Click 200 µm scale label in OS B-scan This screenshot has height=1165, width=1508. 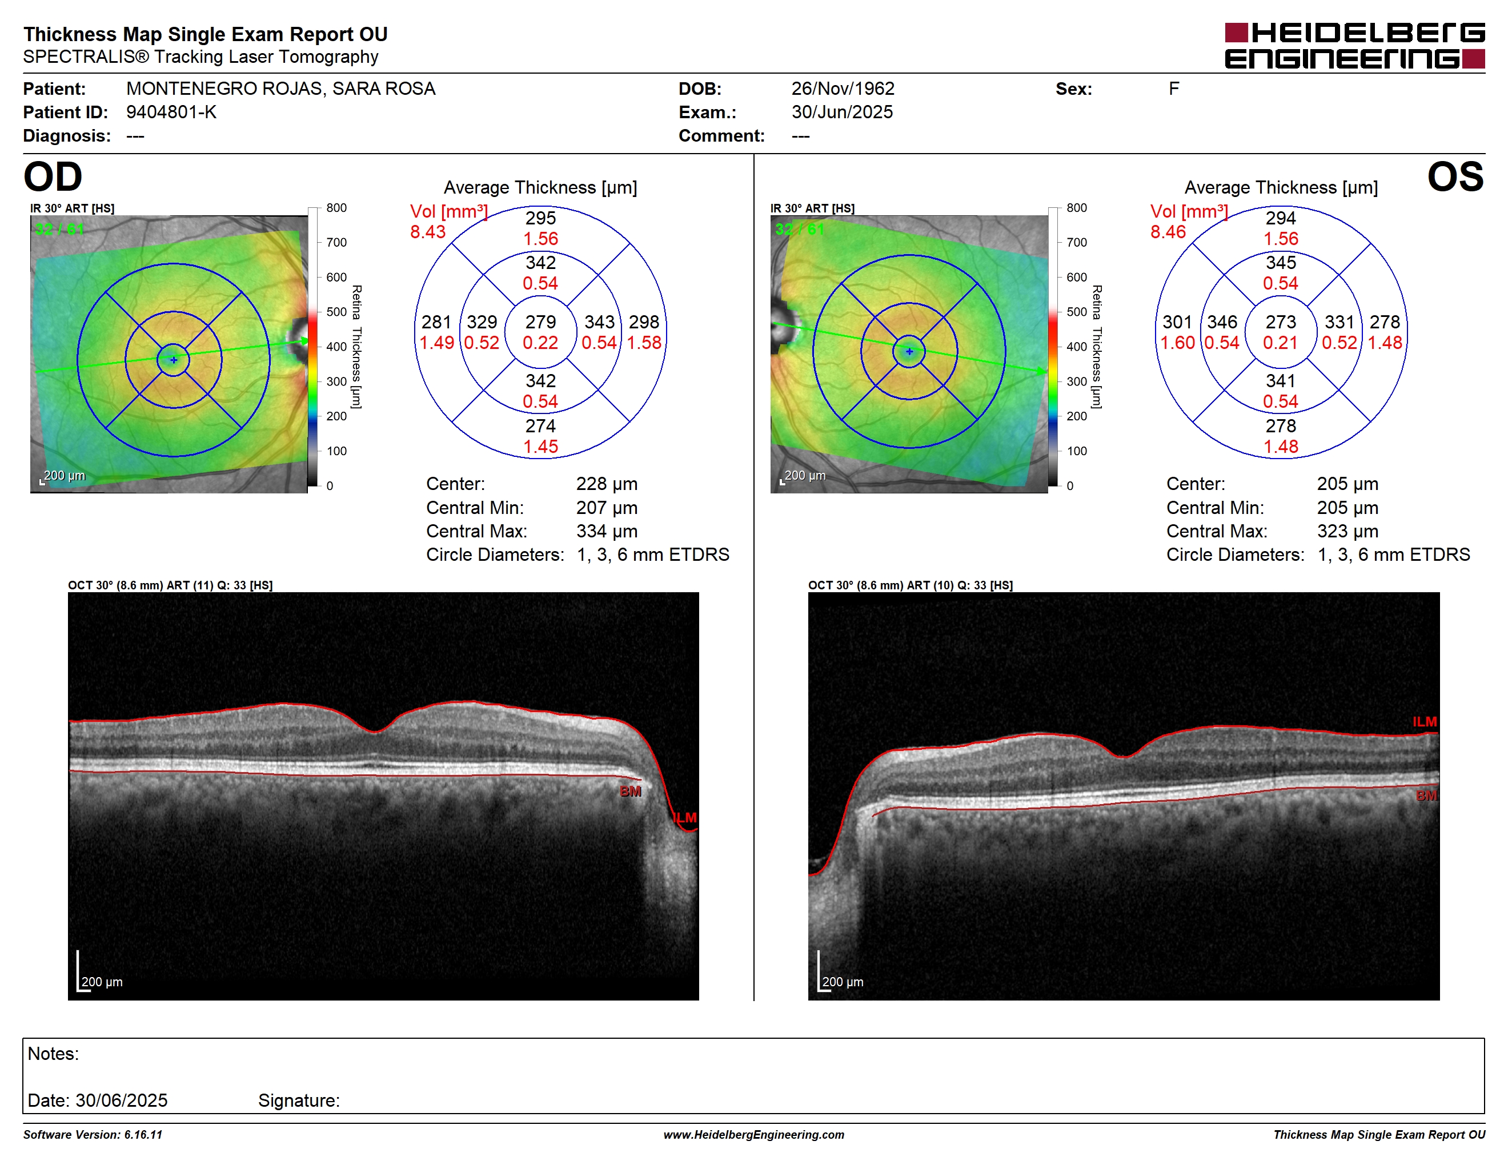click(x=843, y=982)
